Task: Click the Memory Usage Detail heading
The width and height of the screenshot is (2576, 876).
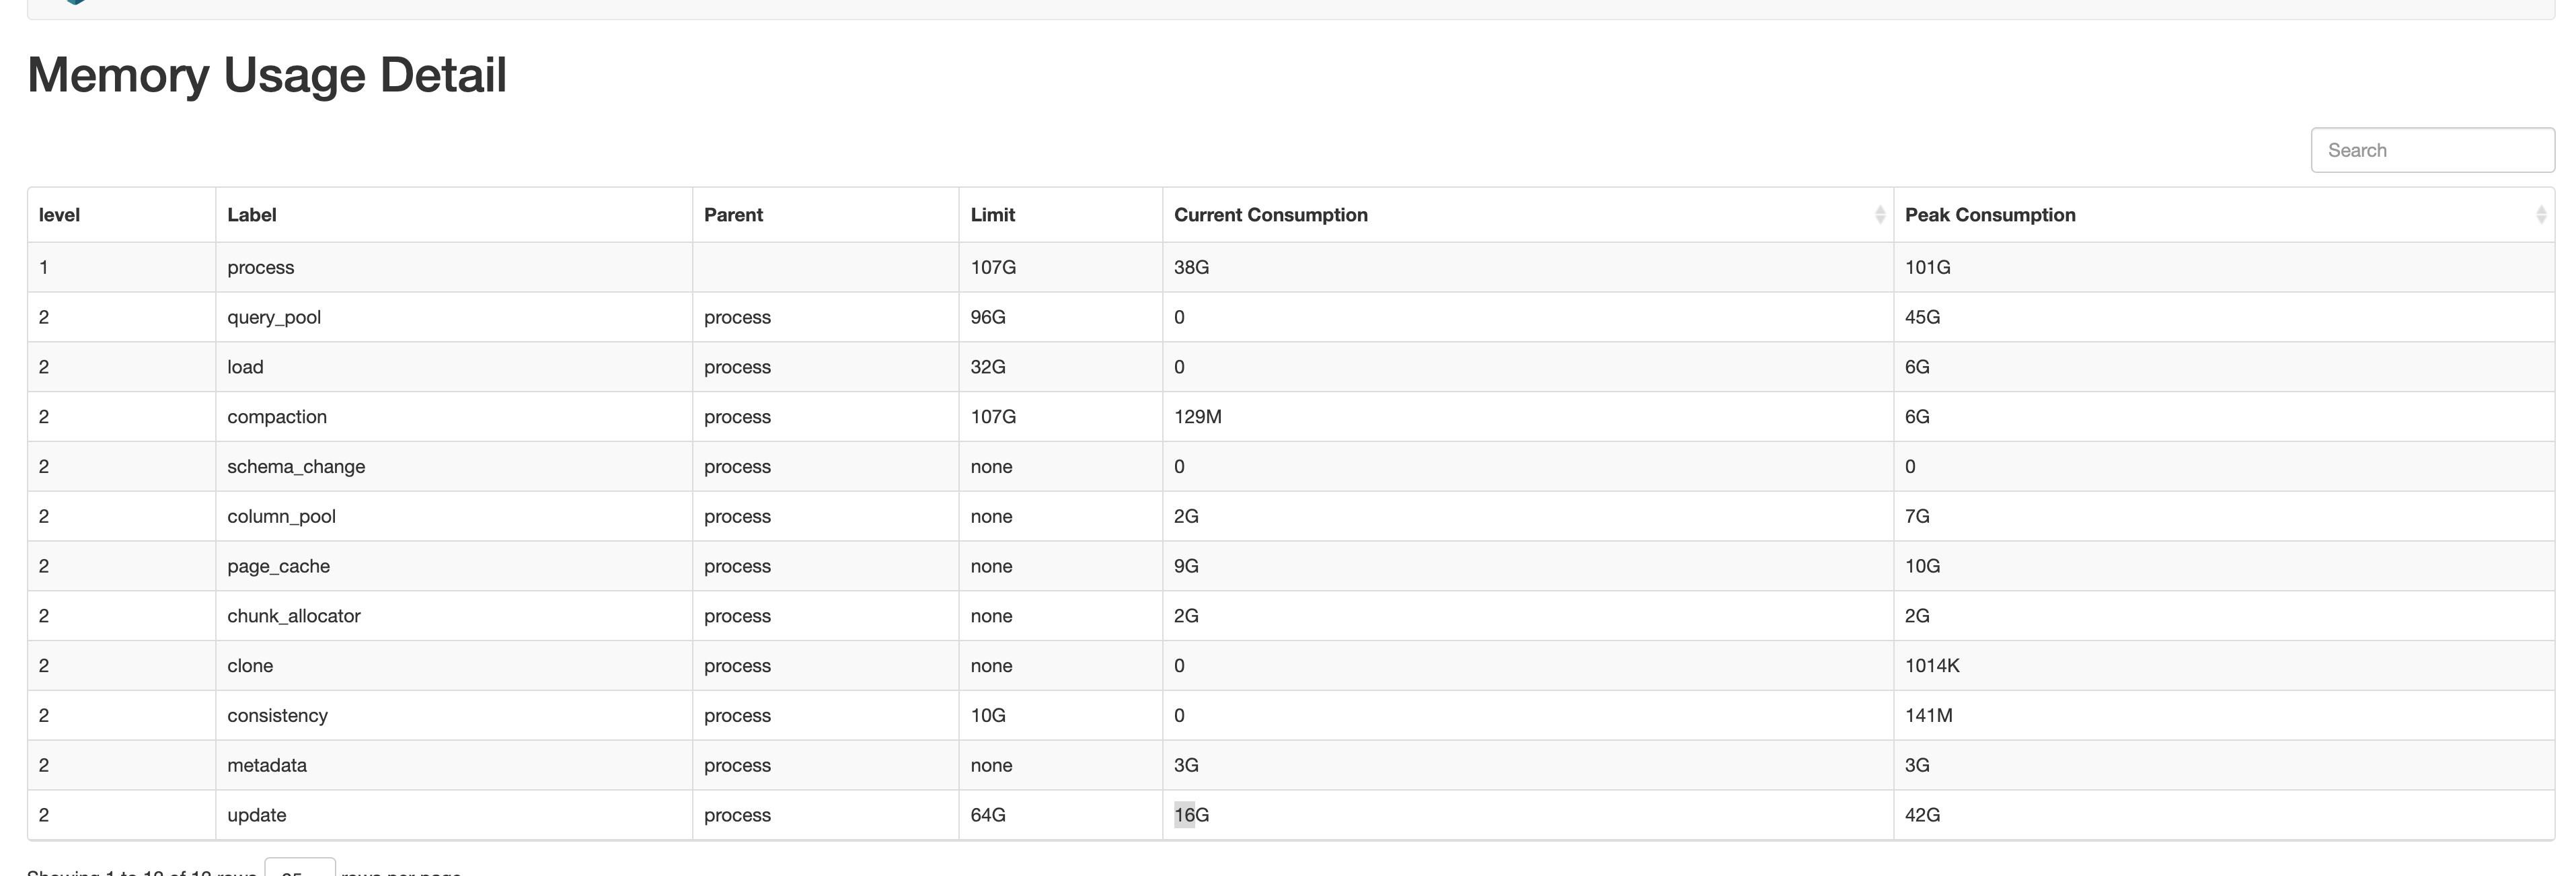Action: point(267,75)
